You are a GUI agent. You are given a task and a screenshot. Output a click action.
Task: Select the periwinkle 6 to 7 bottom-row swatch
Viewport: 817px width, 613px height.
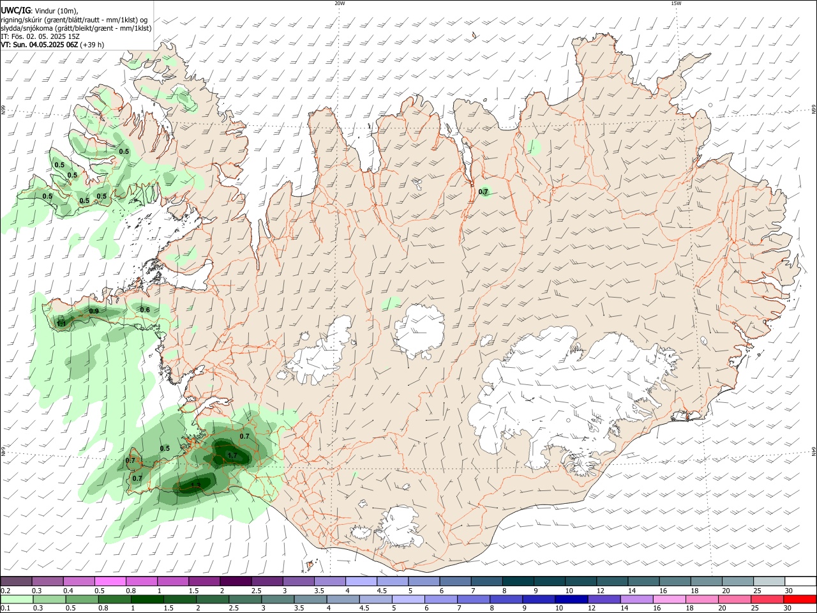[x=441, y=599]
